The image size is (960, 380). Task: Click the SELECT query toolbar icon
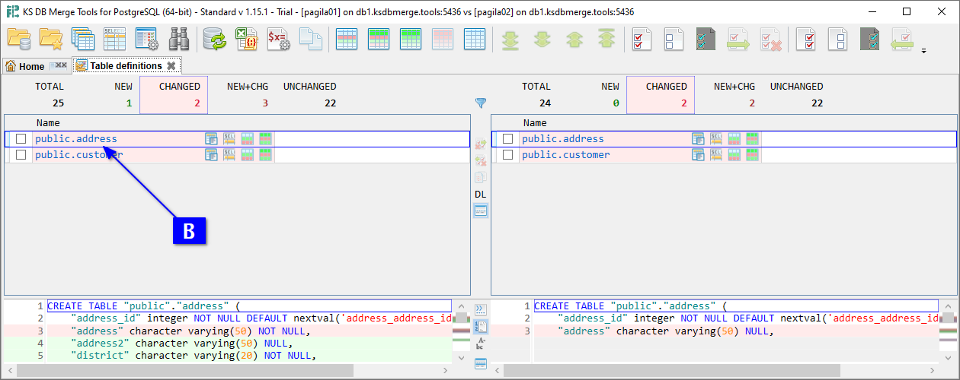[114, 39]
